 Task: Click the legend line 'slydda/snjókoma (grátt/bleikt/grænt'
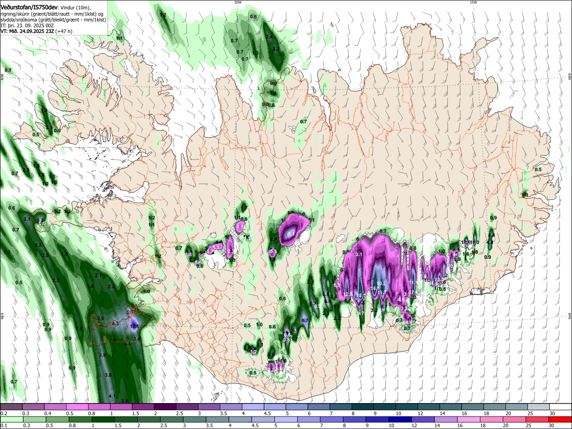(40, 20)
